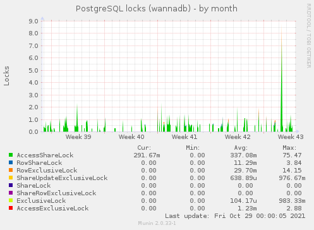Click the ShareUpdateExclusiveLock average 638.89u
The width and height of the screenshot is (314, 230).
point(243,178)
